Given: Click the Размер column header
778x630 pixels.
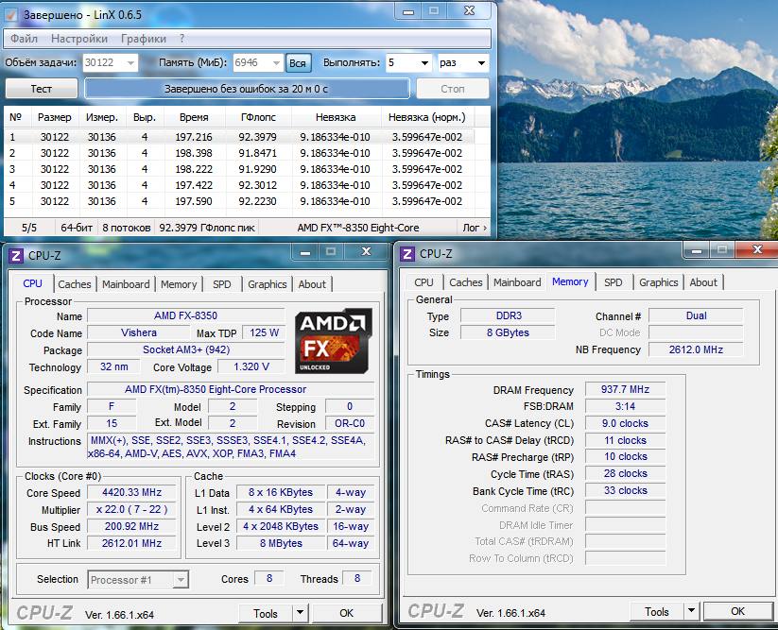Looking at the screenshot, I should (x=55, y=117).
